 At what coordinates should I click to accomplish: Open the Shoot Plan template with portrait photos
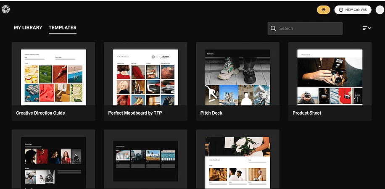[x=53, y=163]
